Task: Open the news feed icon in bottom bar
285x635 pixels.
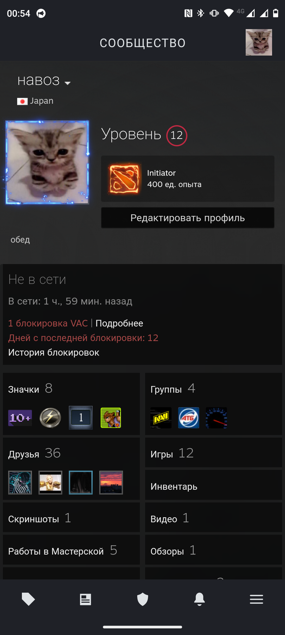Action: [85, 599]
